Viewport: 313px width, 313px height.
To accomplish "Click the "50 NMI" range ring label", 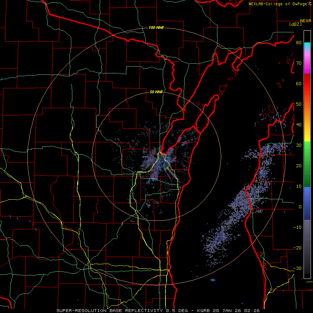I will click(x=156, y=92).
